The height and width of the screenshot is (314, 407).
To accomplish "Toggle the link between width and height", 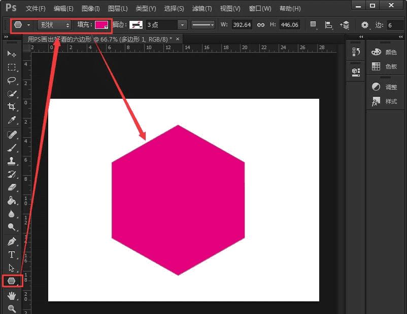I will coord(261,25).
